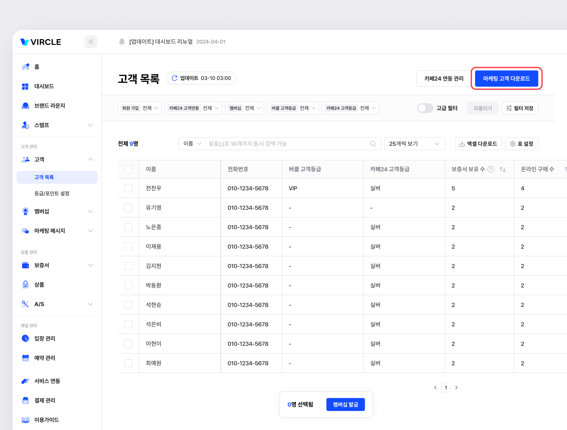Click the 브랜드 라운지 icon
Image resolution: width=567 pixels, height=430 pixels.
pyautogui.click(x=25, y=106)
